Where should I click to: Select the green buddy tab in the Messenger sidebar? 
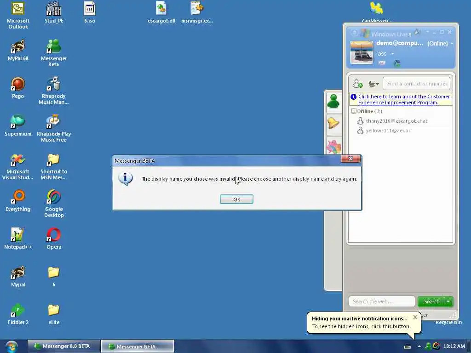click(x=333, y=102)
